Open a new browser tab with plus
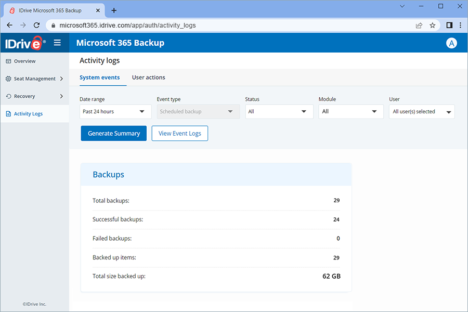 [114, 10]
